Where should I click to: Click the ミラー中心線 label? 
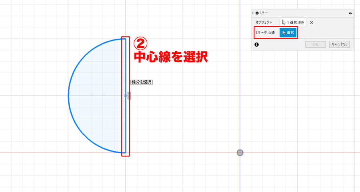[x=265, y=32]
